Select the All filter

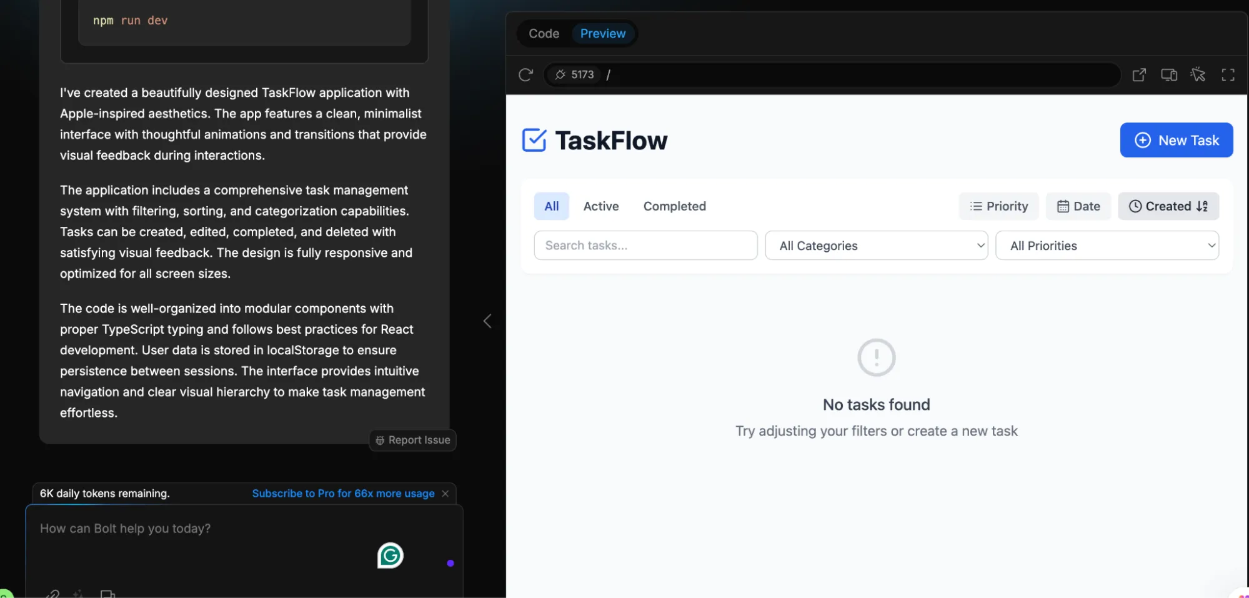(x=551, y=206)
